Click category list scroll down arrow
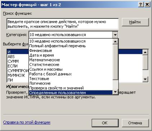This screenshot has height=131, width=152. [115, 92]
